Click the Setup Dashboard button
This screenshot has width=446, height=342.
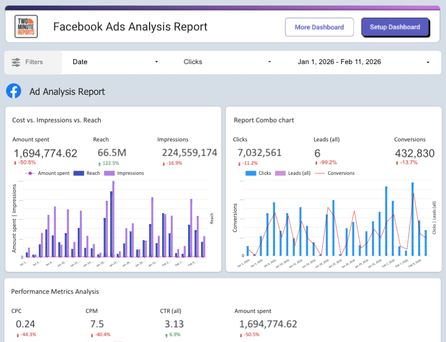pos(395,27)
